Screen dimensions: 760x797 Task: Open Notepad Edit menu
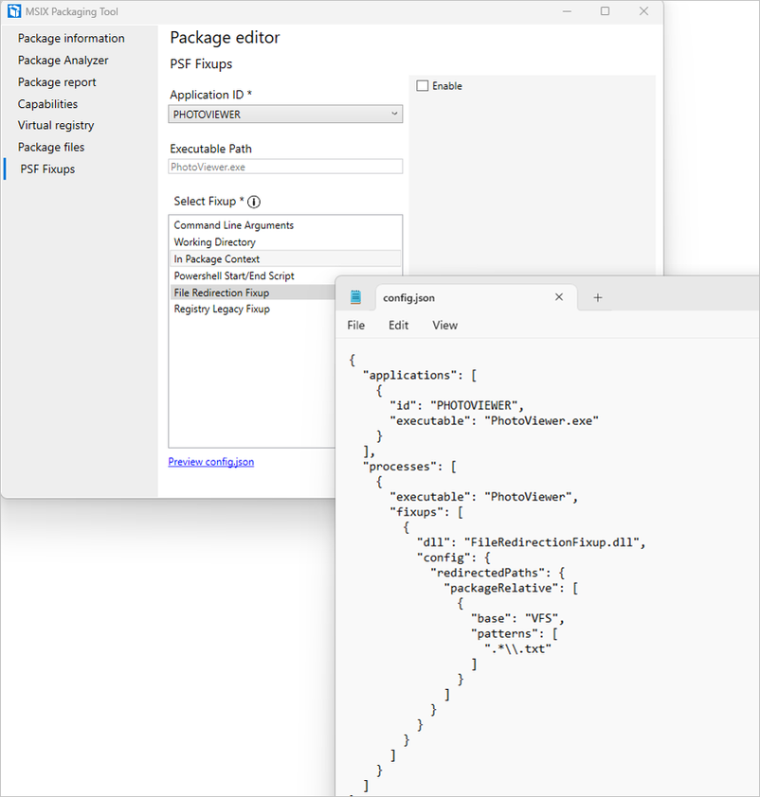pyautogui.click(x=398, y=326)
